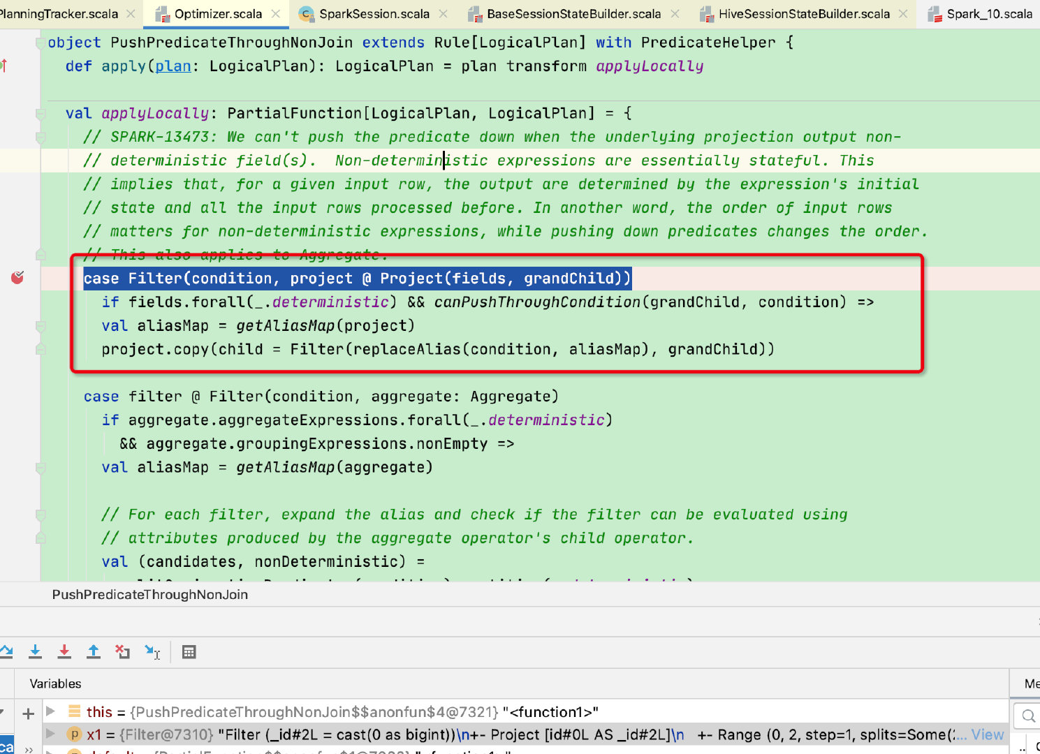
Task: Click aggregate.groupingExpressions.nonEmpty expression
Action: [x=316, y=444]
